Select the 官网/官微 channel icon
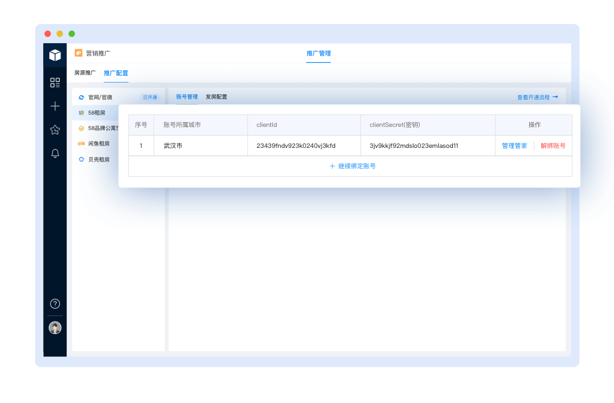The width and height of the screenshot is (614, 403). [81, 97]
